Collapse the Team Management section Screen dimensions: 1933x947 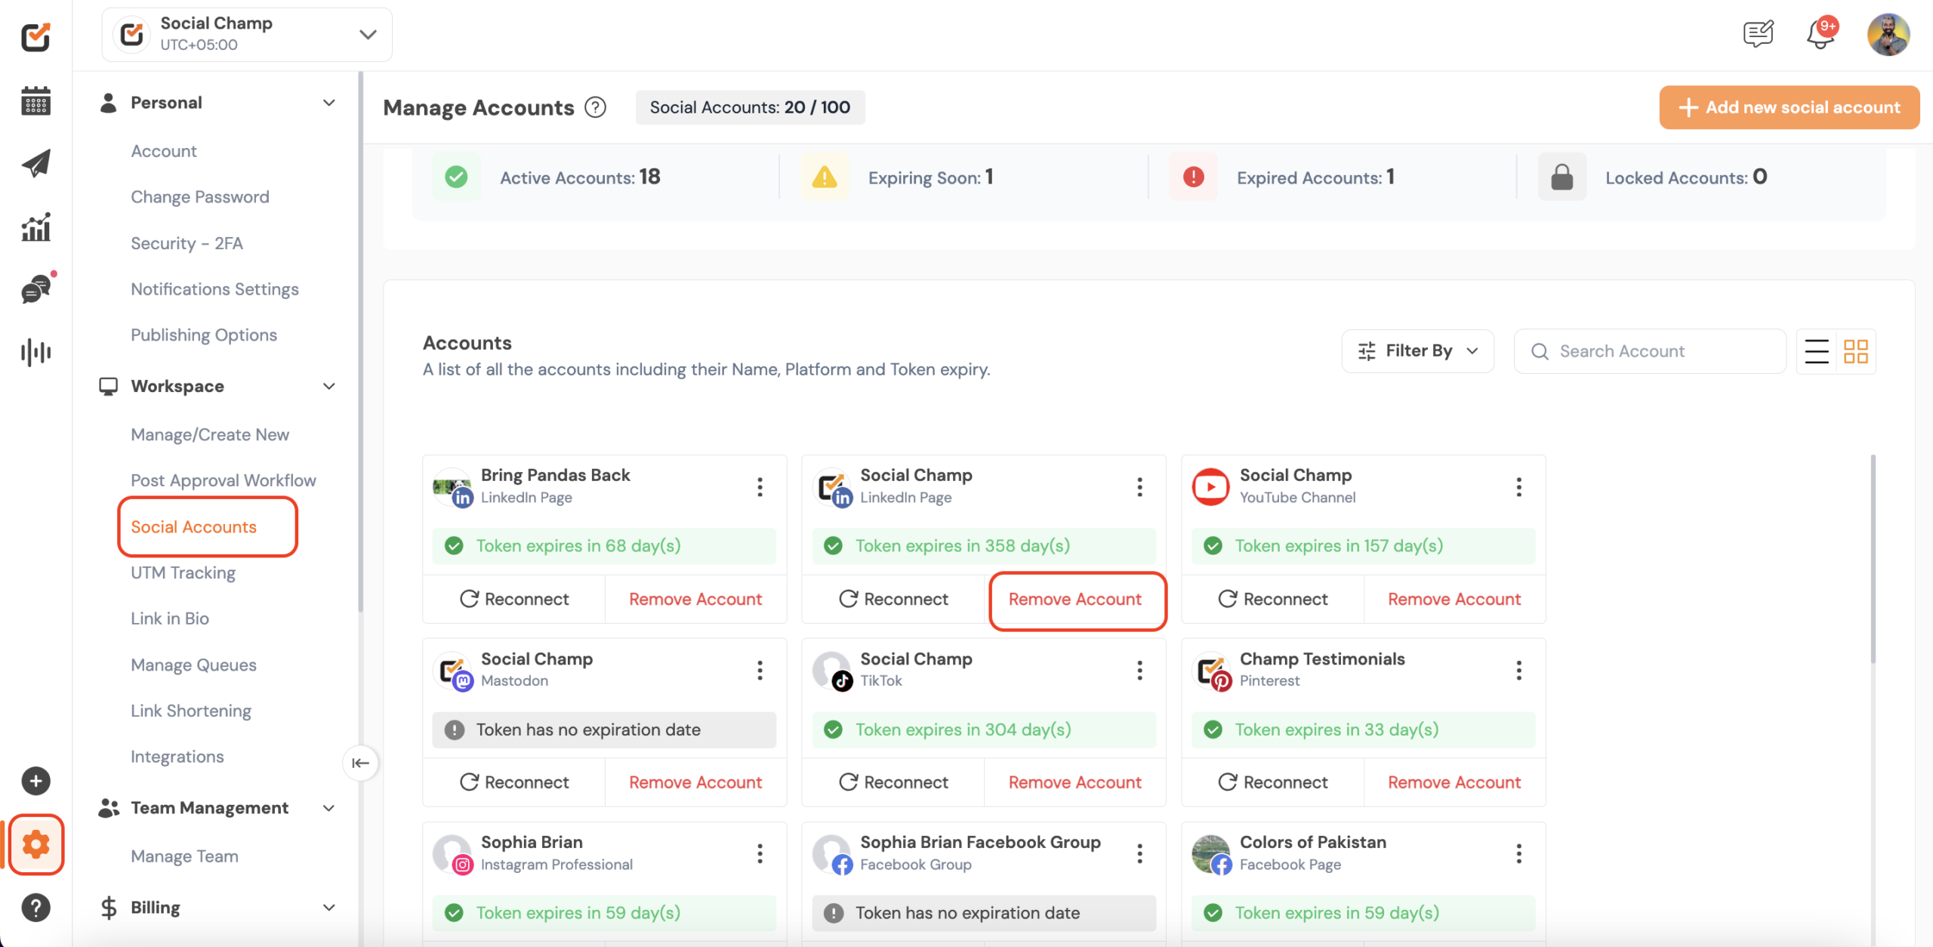click(x=329, y=808)
